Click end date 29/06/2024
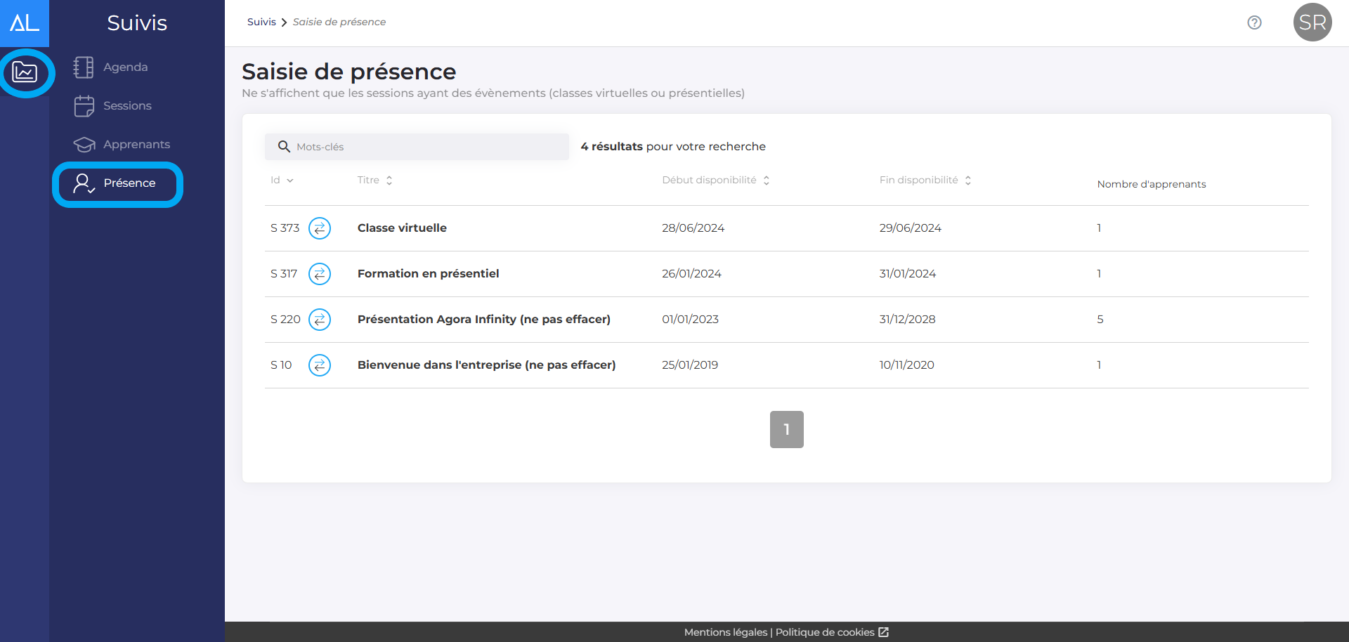 910,228
